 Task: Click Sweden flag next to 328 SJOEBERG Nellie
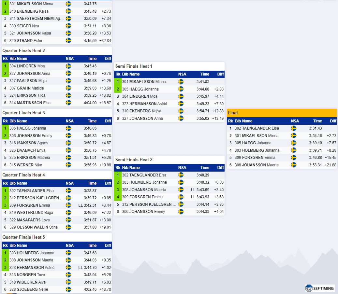(68, 289)
